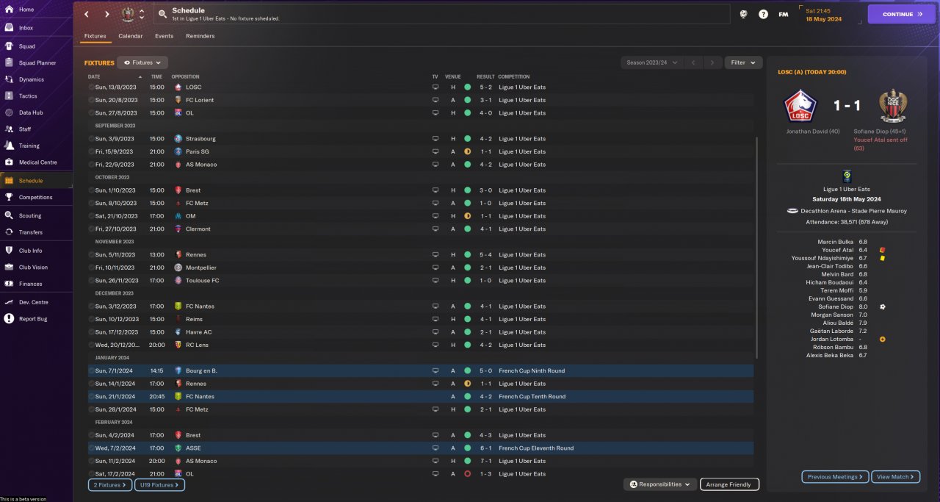Viewport: 940px width, 502px height.
Task: Sort by the OPPOSITION column header
Action: point(185,76)
